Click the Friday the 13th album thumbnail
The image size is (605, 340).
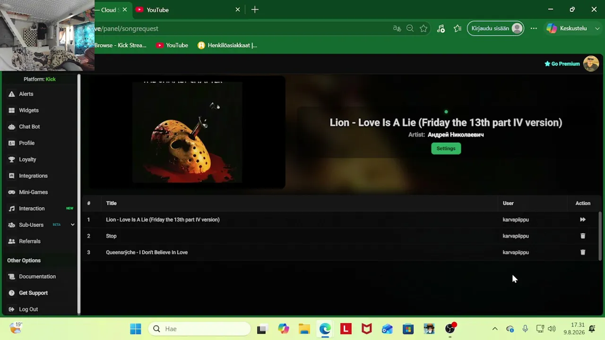tap(187, 133)
